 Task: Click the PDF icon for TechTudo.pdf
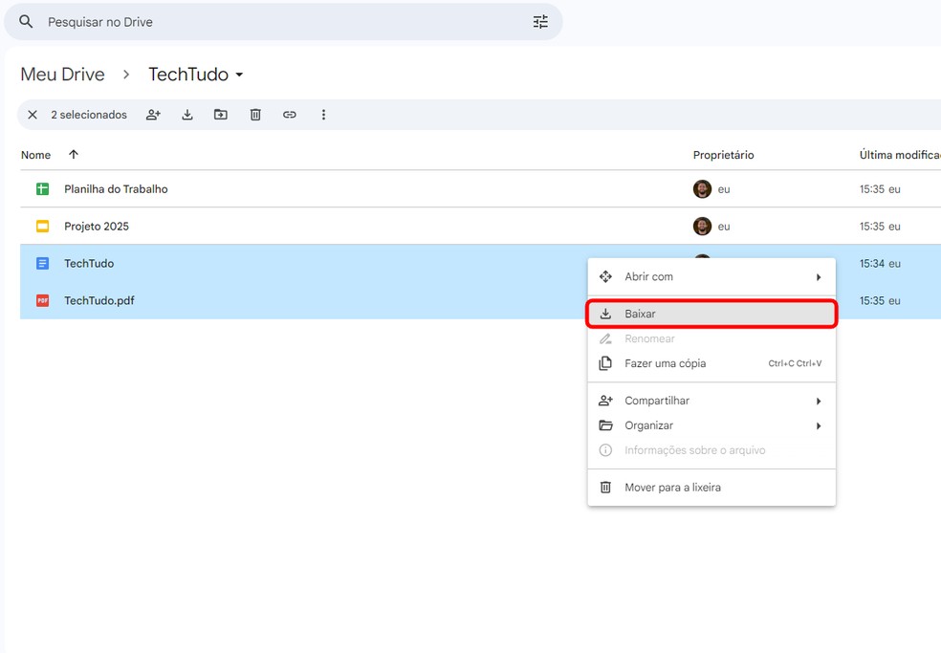coord(42,300)
